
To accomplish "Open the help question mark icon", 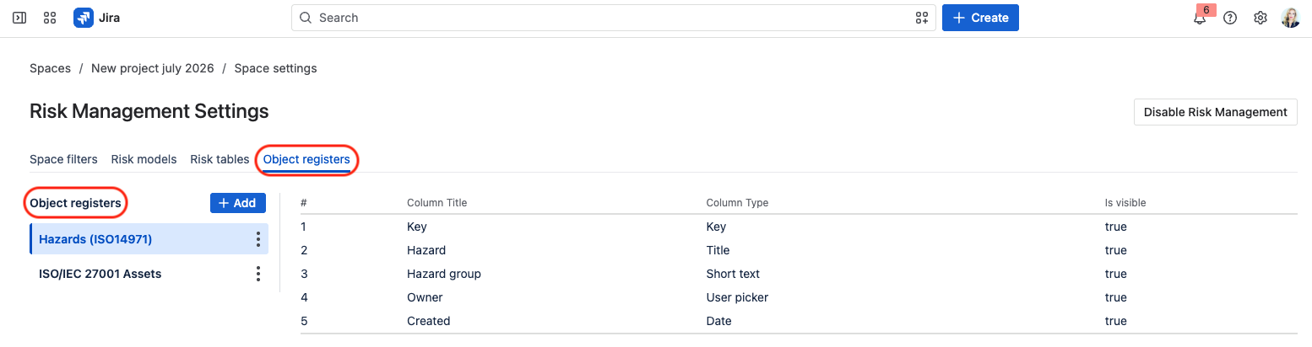I will click(1230, 18).
